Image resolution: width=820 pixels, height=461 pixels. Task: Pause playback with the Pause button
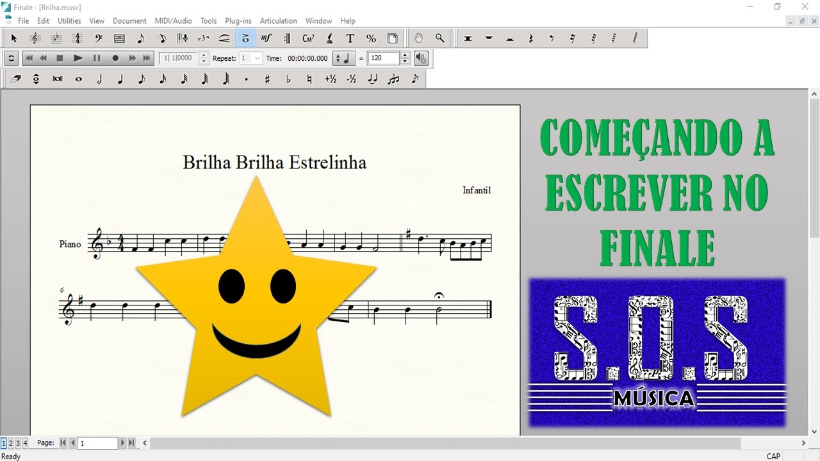tap(97, 58)
